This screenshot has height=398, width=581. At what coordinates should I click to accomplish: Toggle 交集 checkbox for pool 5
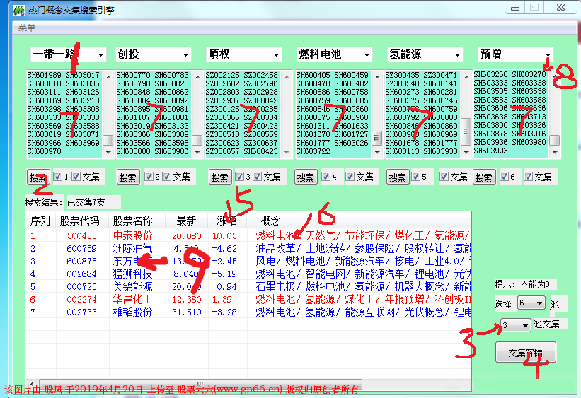(x=444, y=177)
